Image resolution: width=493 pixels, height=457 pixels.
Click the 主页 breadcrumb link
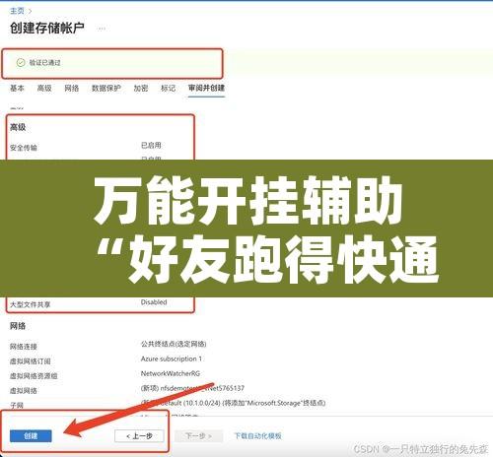[17, 11]
